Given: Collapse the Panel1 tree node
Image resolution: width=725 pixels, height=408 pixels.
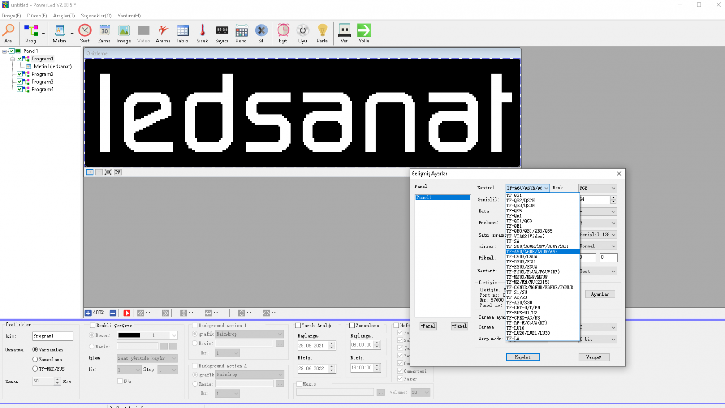Looking at the screenshot, I should [5, 51].
